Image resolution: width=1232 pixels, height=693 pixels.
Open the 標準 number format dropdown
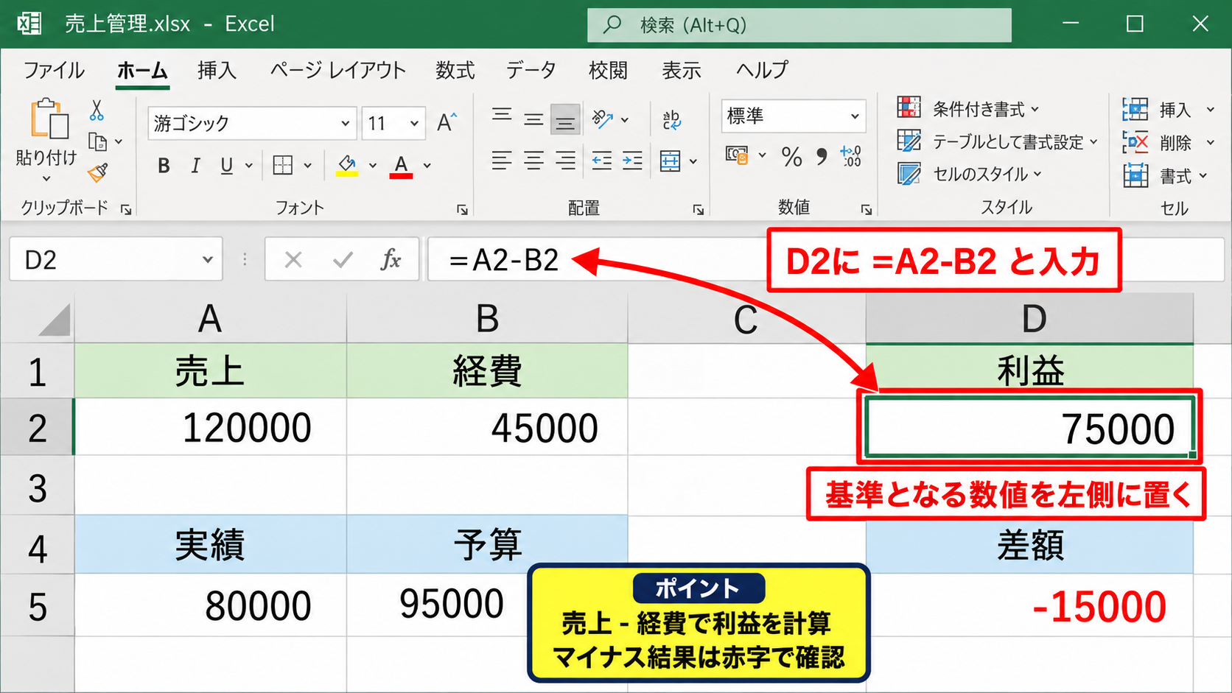855,116
